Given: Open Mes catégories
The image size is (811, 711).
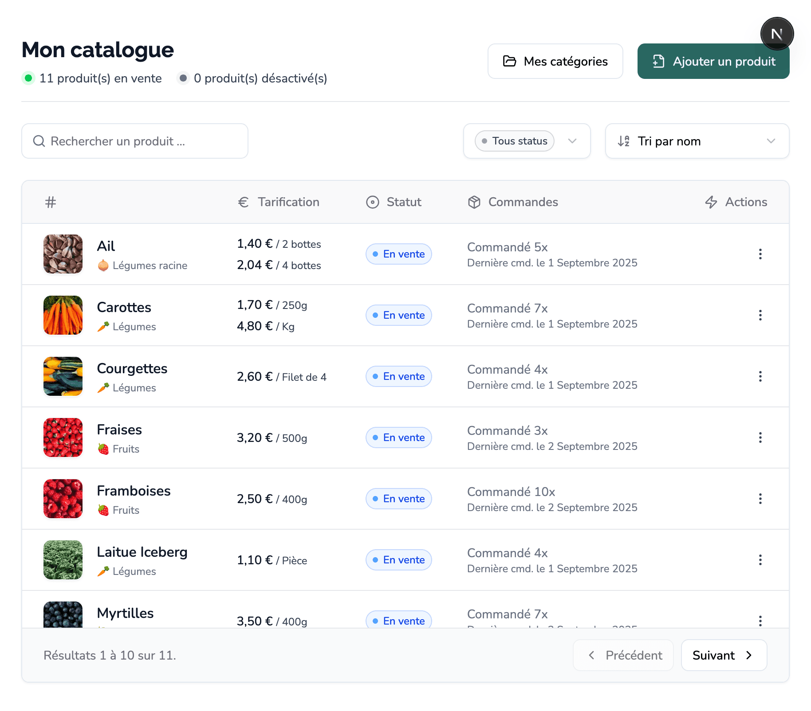Looking at the screenshot, I should coord(555,61).
